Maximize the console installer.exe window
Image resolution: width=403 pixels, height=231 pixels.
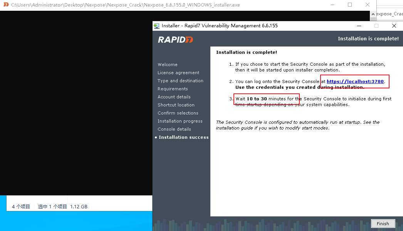(x=350, y=5)
